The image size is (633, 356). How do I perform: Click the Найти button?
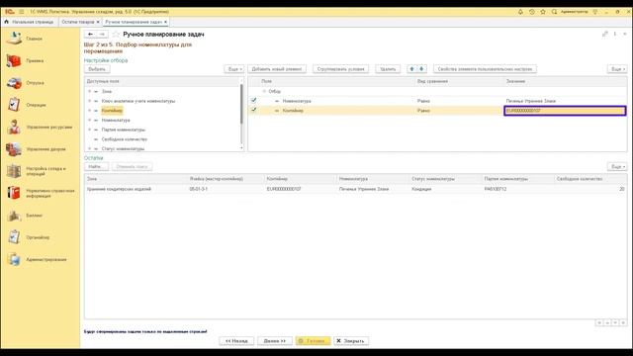pyautogui.click(x=97, y=166)
